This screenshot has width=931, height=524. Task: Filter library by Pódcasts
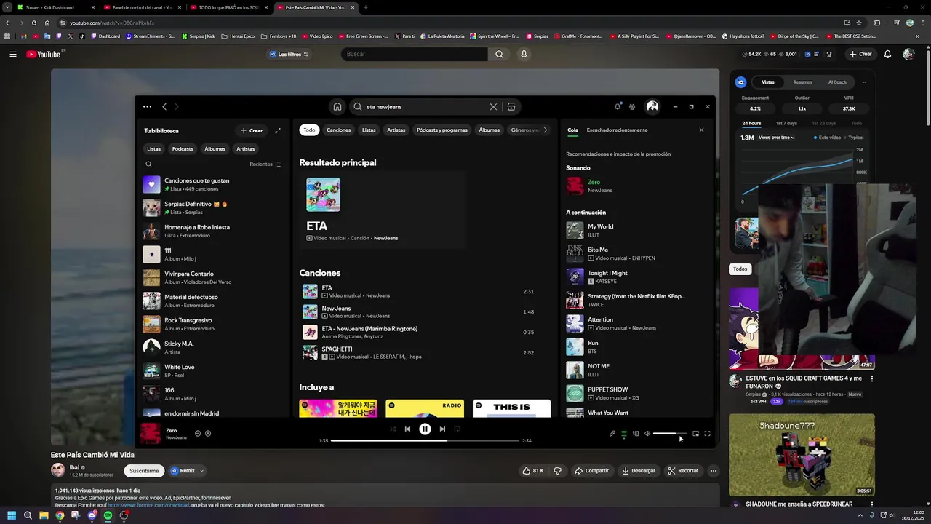[183, 149]
